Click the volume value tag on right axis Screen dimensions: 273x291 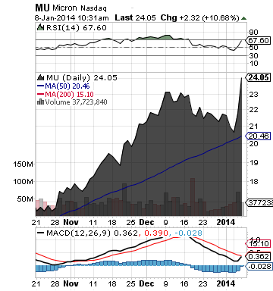click(259, 202)
